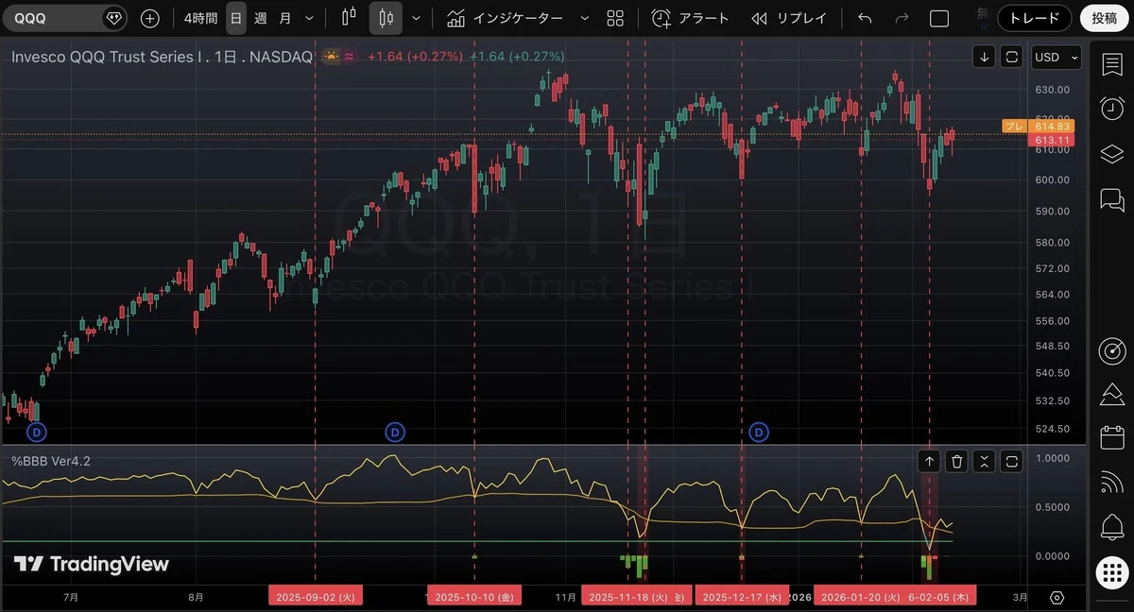This screenshot has width=1134, height=612.
Task: Redo the last chart action
Action: 902,18
